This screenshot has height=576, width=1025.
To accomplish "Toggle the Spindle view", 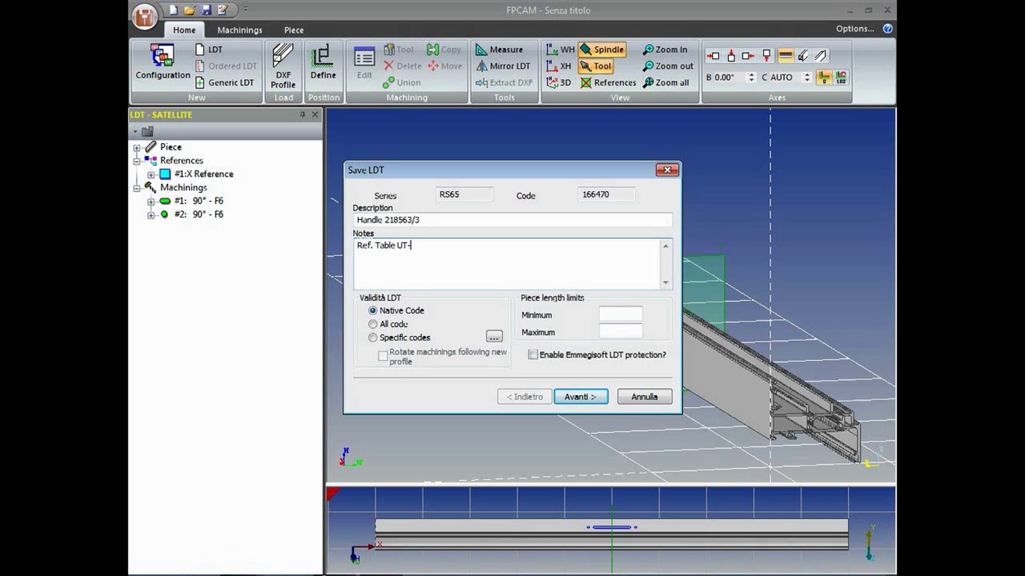I will pyautogui.click(x=603, y=49).
